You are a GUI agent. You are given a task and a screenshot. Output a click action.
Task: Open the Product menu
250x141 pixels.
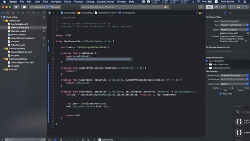[79, 2]
